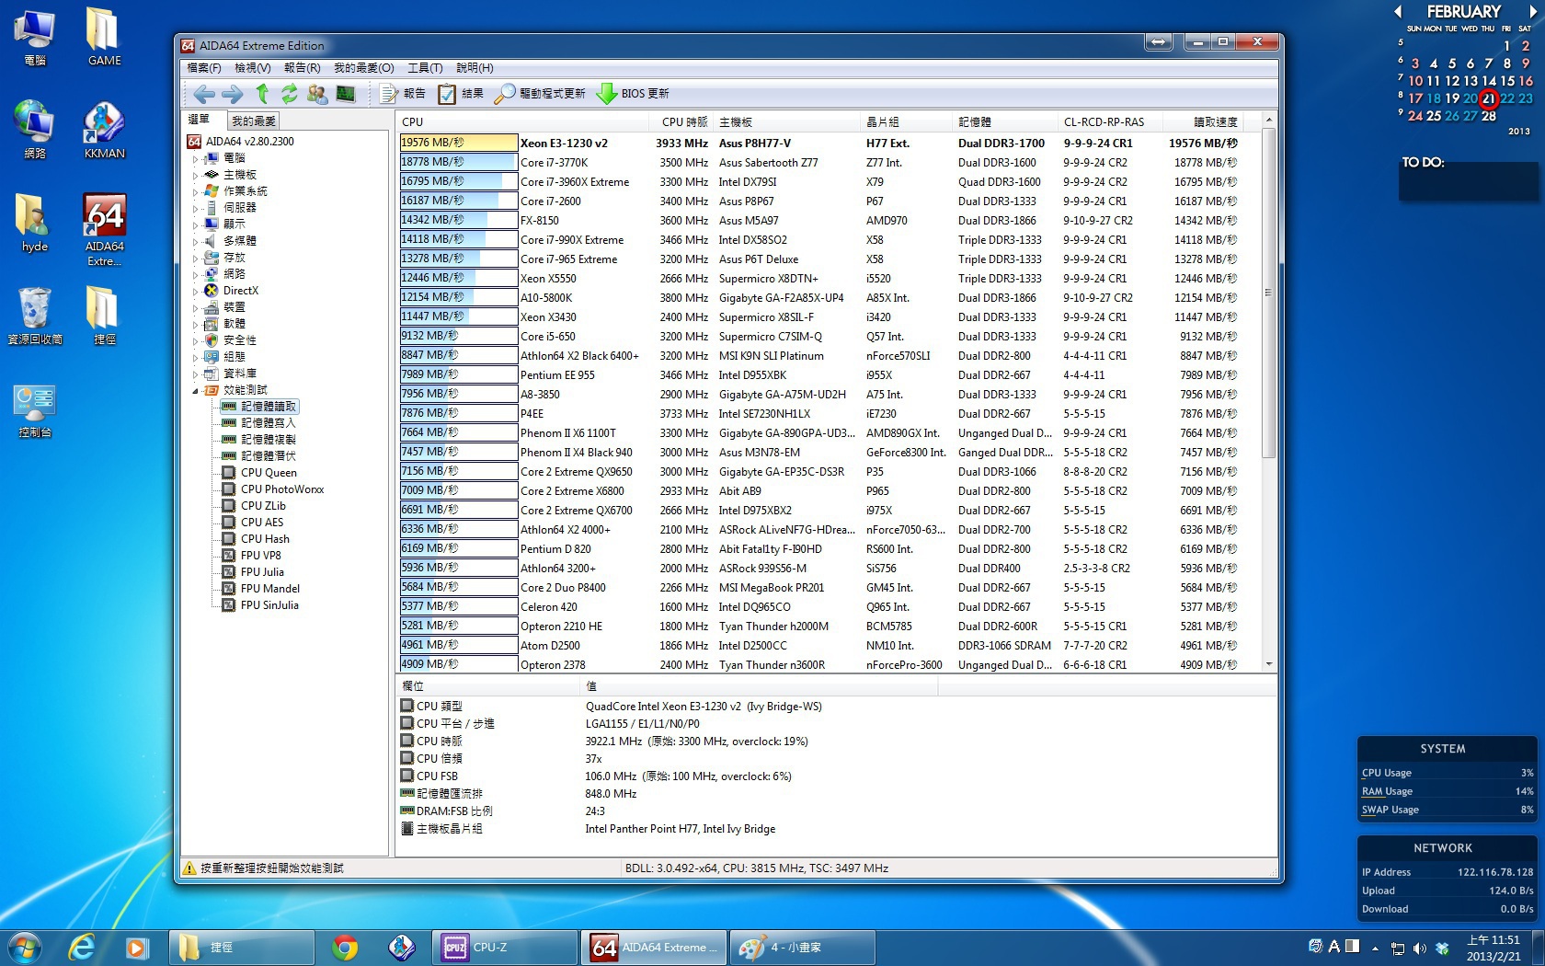Open the 報告(R) menu

pyautogui.click(x=303, y=68)
